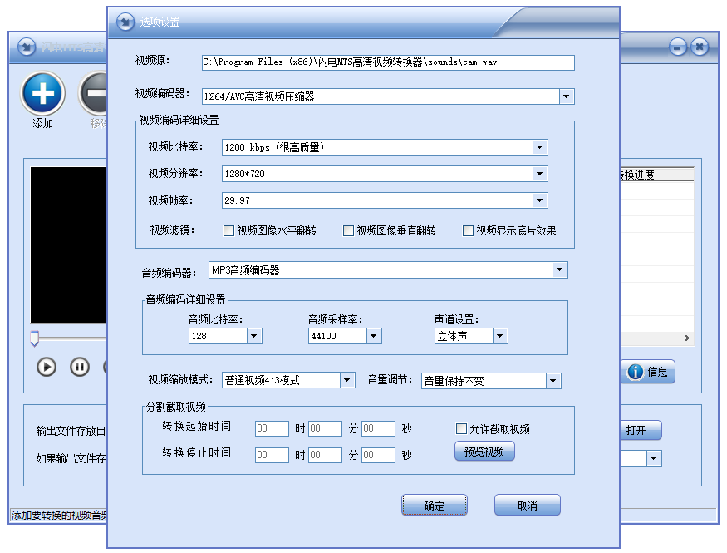This screenshot has width=727, height=553.
Task: Click the start time minutes field
Action: point(325,428)
